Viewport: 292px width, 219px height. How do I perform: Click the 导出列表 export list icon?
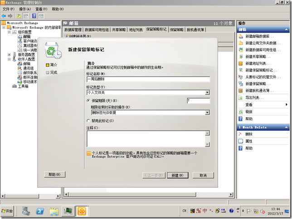point(241,97)
